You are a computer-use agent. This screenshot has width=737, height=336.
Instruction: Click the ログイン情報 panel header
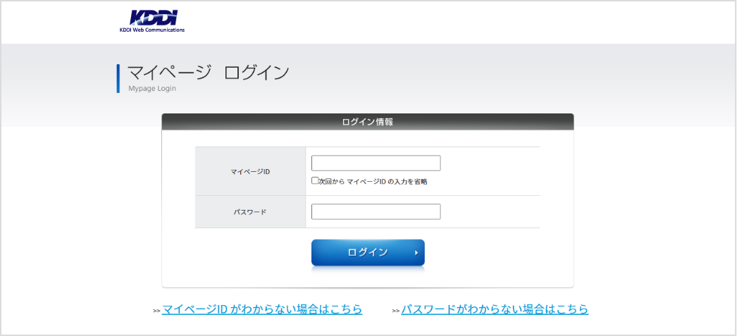click(x=368, y=122)
